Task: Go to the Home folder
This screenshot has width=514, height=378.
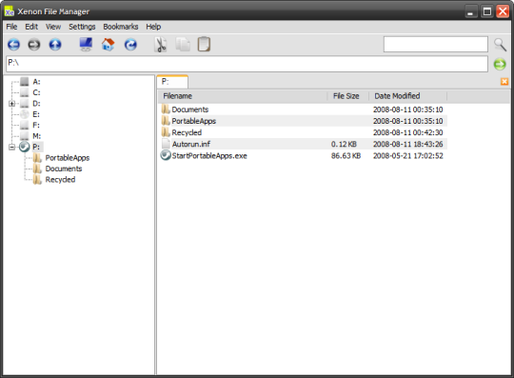Action: coord(109,44)
